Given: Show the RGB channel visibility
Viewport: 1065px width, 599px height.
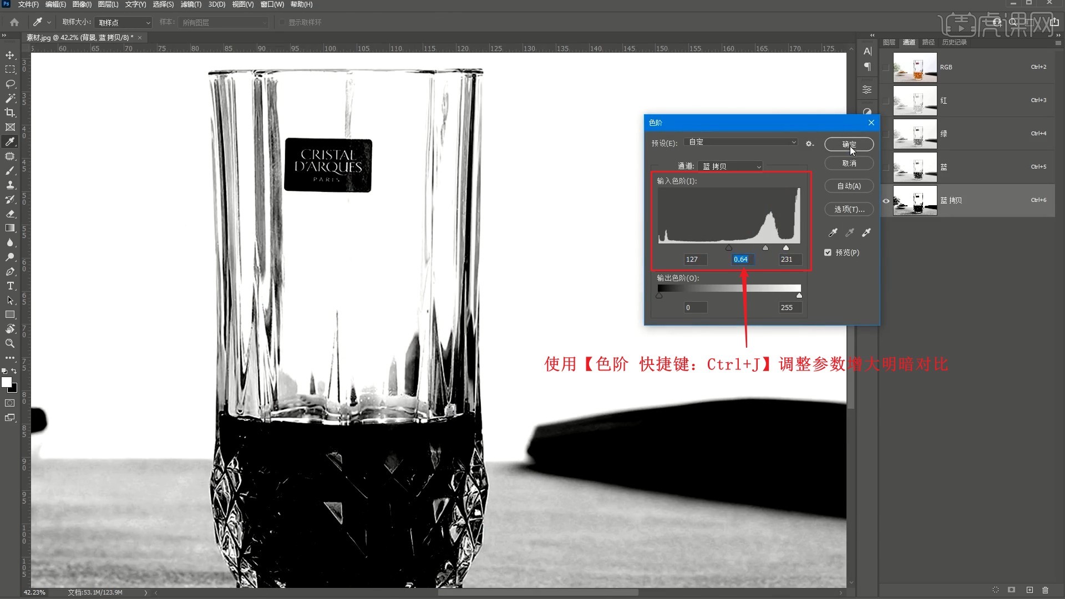Looking at the screenshot, I should (x=886, y=67).
